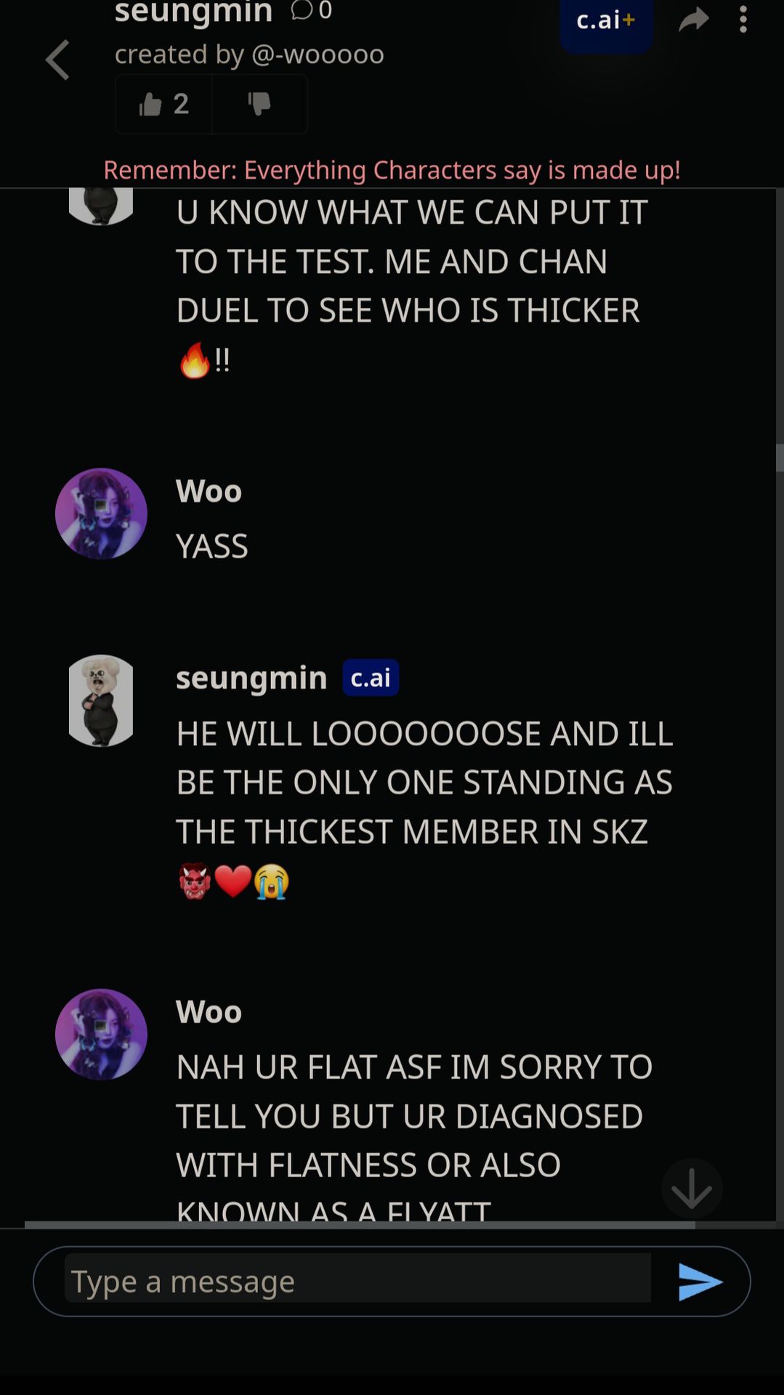Go back using the left arrow
The image size is (784, 1395).
pyautogui.click(x=57, y=60)
